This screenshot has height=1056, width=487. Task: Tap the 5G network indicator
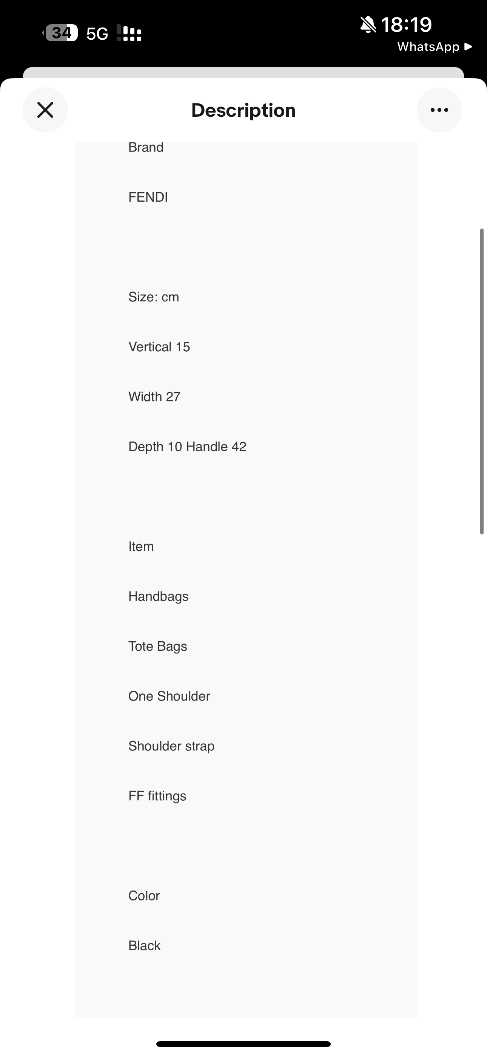pyautogui.click(x=97, y=34)
